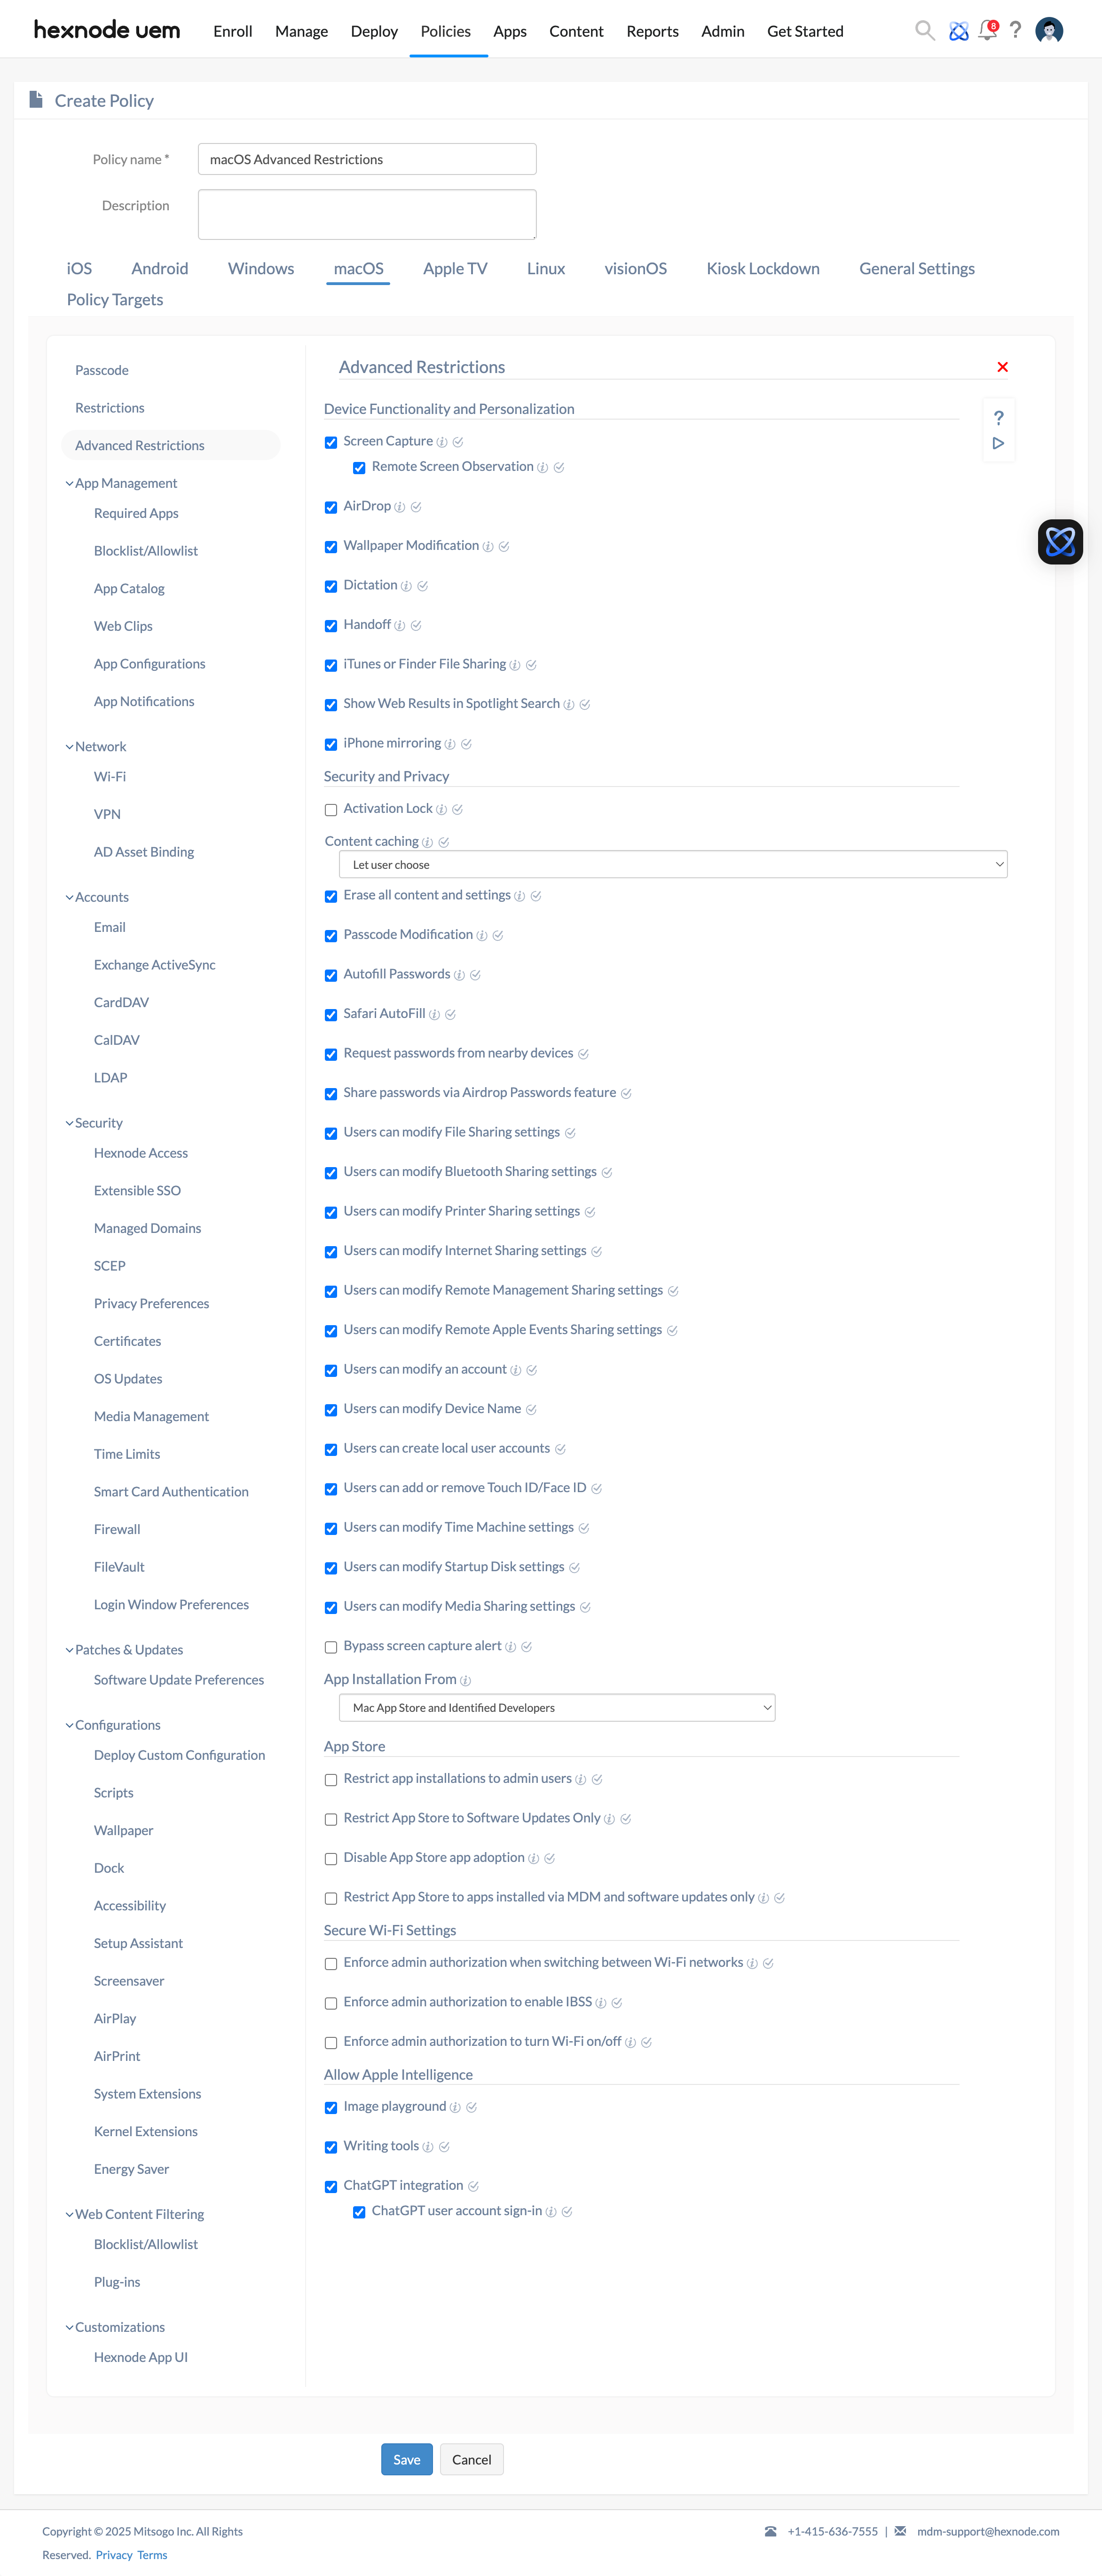
Task: Click the red X to remove Advanced Restrictions
Action: 1002,367
